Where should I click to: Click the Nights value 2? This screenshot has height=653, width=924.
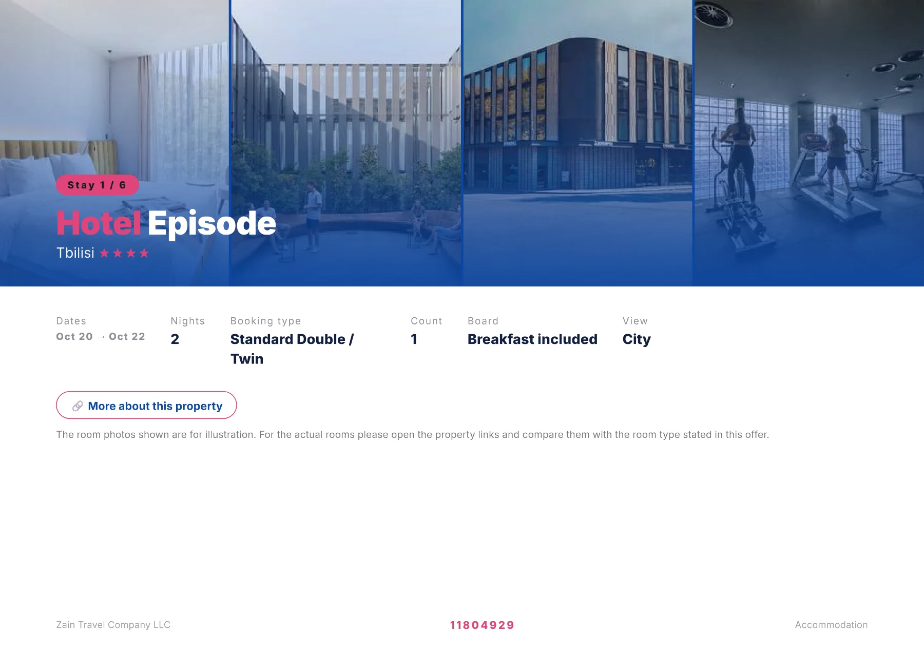[x=175, y=339]
